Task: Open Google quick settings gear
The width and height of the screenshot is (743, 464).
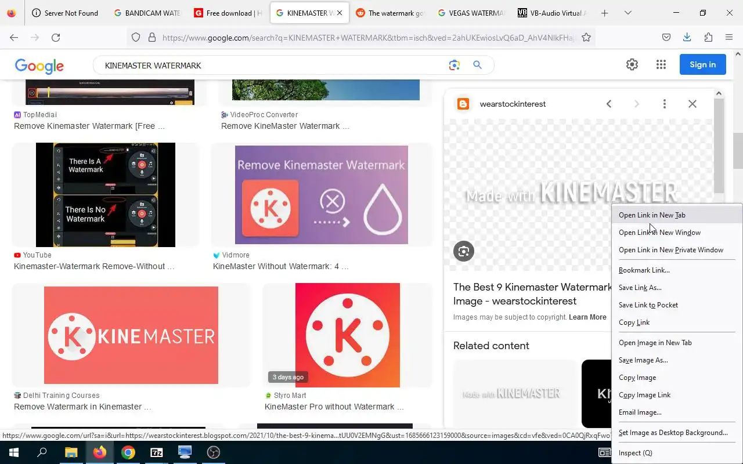Action: click(632, 64)
